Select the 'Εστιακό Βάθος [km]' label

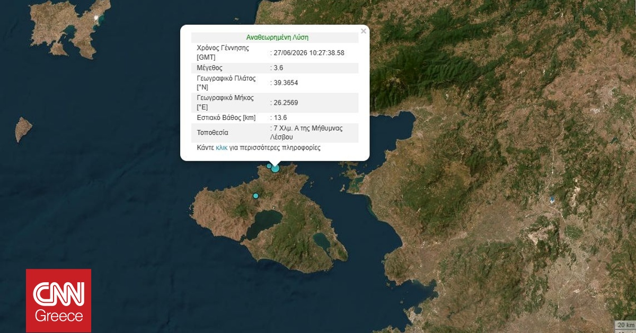tap(227, 118)
